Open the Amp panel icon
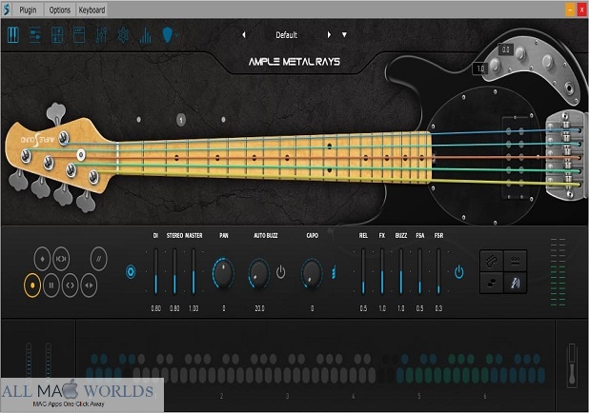 click(79, 35)
